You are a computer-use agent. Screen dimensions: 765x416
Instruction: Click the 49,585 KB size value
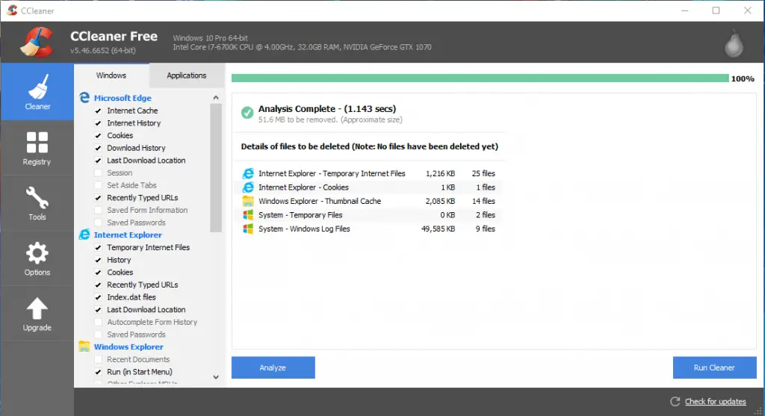click(438, 229)
